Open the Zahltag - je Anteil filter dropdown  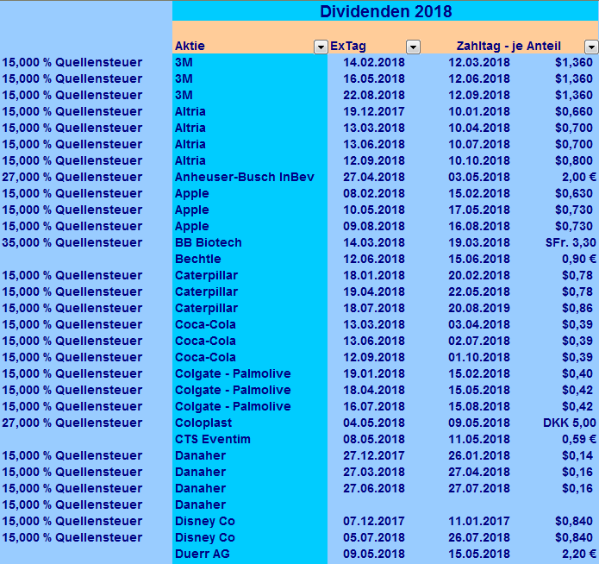(x=591, y=47)
